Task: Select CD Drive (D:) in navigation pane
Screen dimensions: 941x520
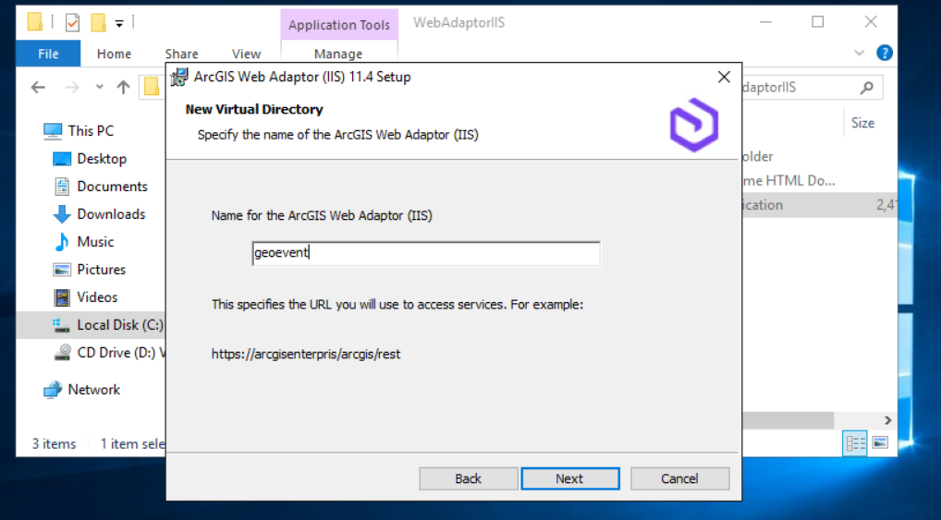Action: pyautogui.click(x=109, y=353)
